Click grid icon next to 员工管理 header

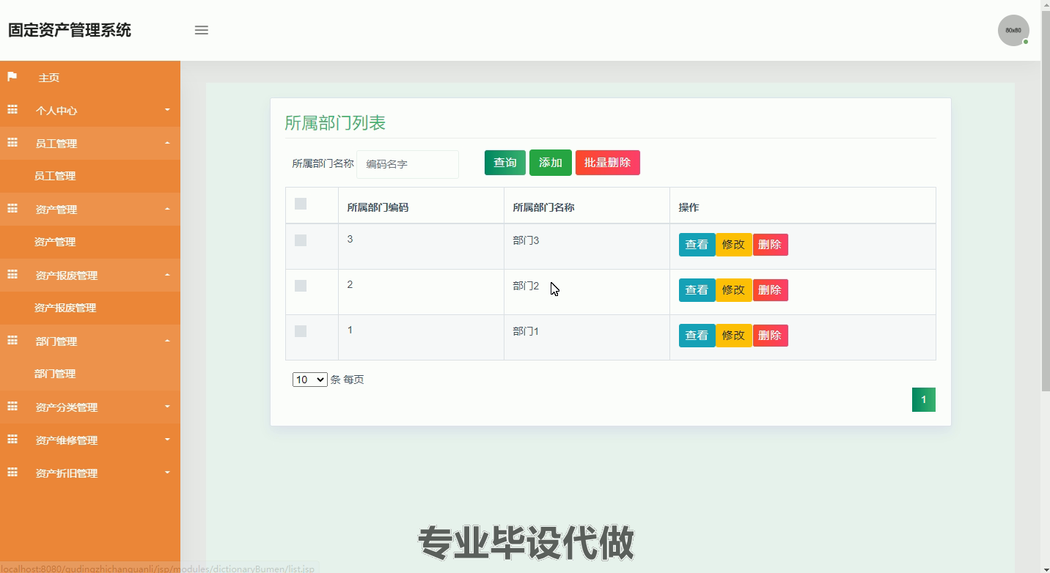12,143
